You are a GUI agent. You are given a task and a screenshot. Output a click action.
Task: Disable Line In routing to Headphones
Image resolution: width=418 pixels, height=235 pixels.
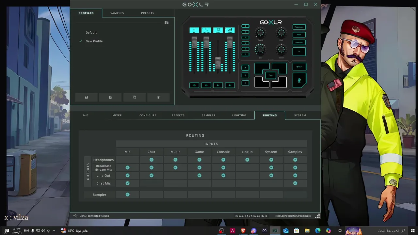(x=247, y=160)
